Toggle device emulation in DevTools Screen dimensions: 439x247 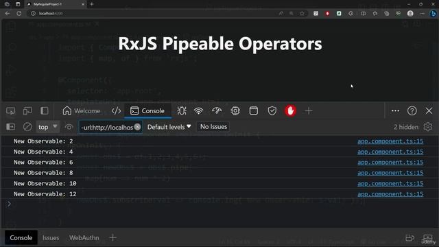(x=27, y=111)
